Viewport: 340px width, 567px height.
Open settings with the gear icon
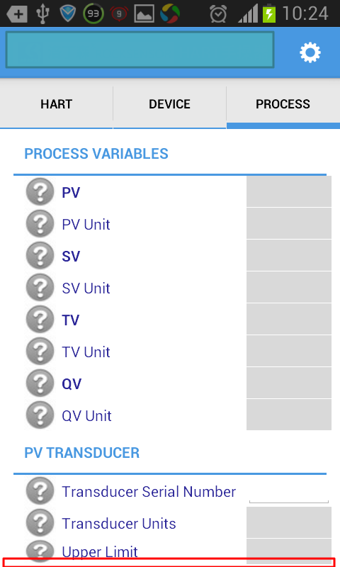point(310,52)
